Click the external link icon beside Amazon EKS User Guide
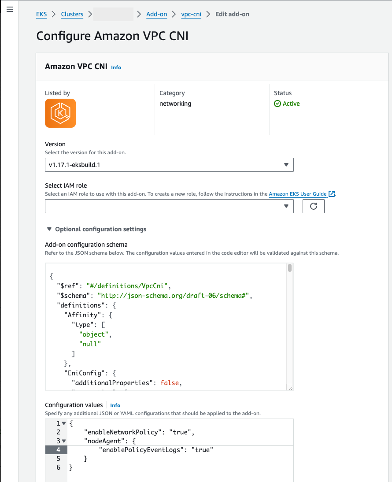Image resolution: width=392 pixels, height=482 pixels. (x=332, y=194)
